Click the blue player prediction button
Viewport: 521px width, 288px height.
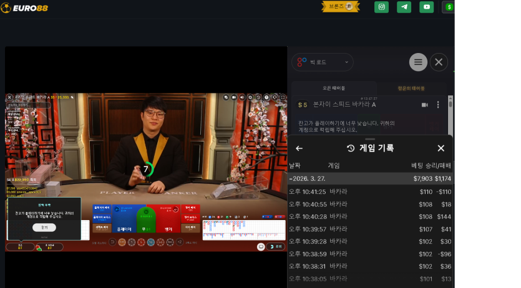[268, 217]
